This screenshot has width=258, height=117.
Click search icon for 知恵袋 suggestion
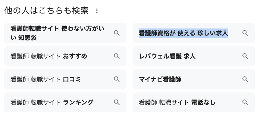117,33
